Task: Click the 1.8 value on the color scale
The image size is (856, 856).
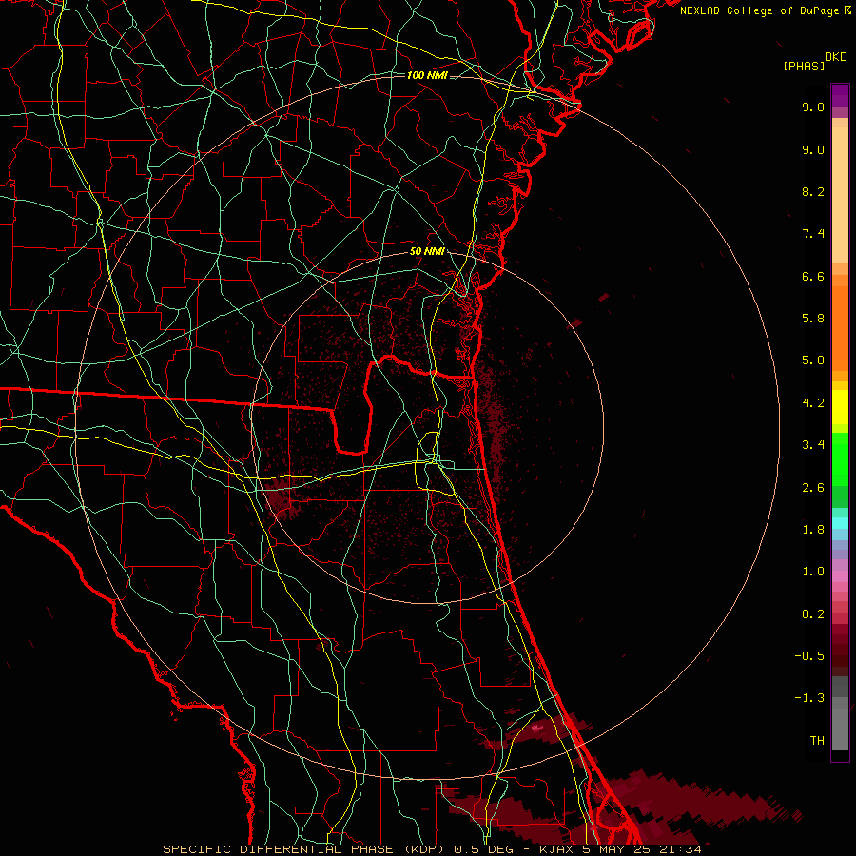Action: (813, 530)
